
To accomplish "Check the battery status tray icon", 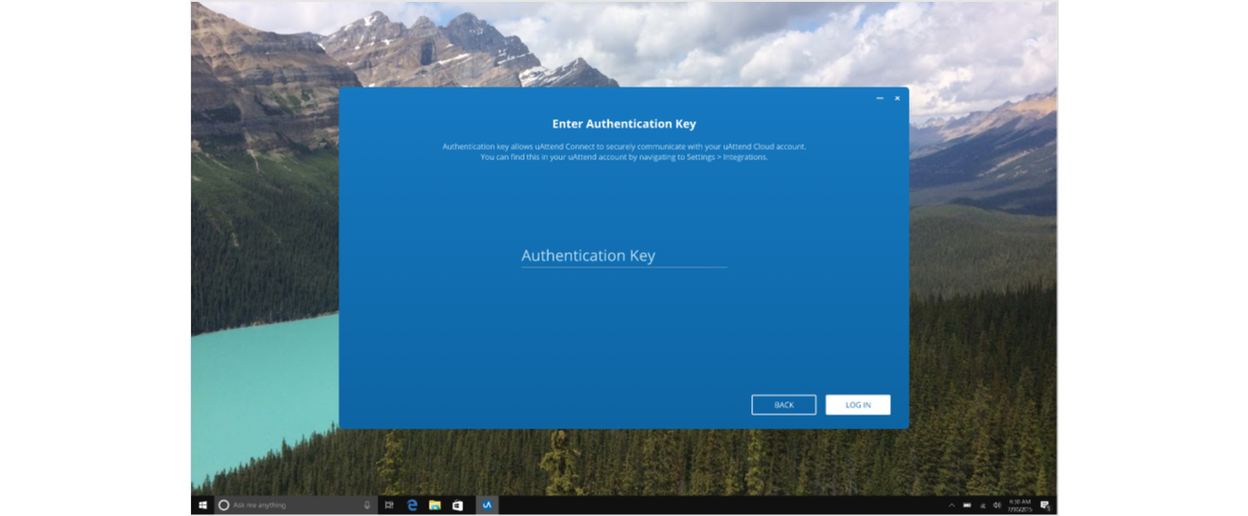I will click(x=967, y=505).
